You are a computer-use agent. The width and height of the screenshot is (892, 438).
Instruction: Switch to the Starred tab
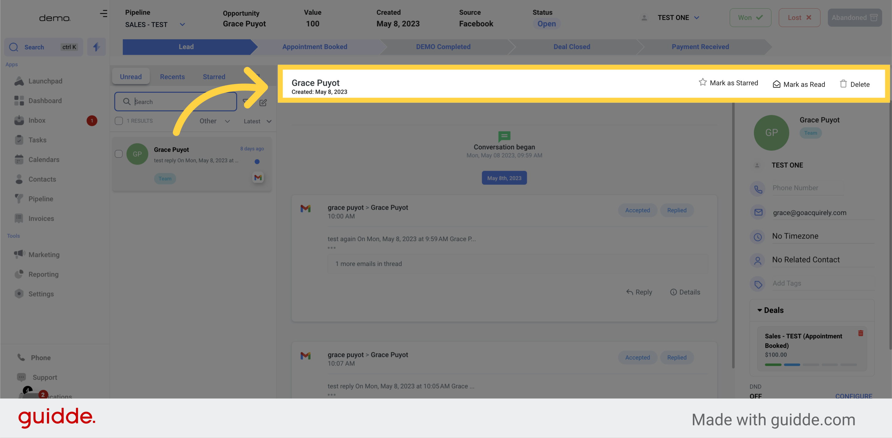click(214, 76)
